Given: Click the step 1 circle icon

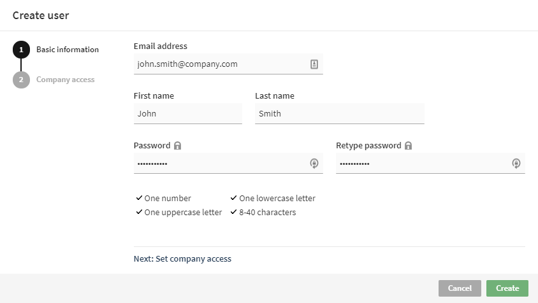Looking at the screenshot, I should pyautogui.click(x=21, y=50).
